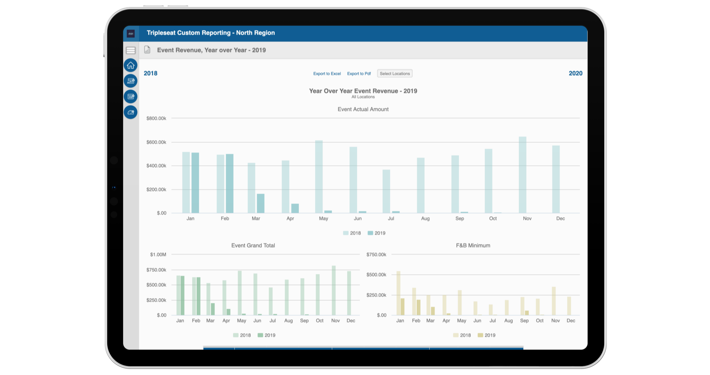710x375 pixels.
Task: Click the Event Grand Total chart title
Action: tap(253, 245)
